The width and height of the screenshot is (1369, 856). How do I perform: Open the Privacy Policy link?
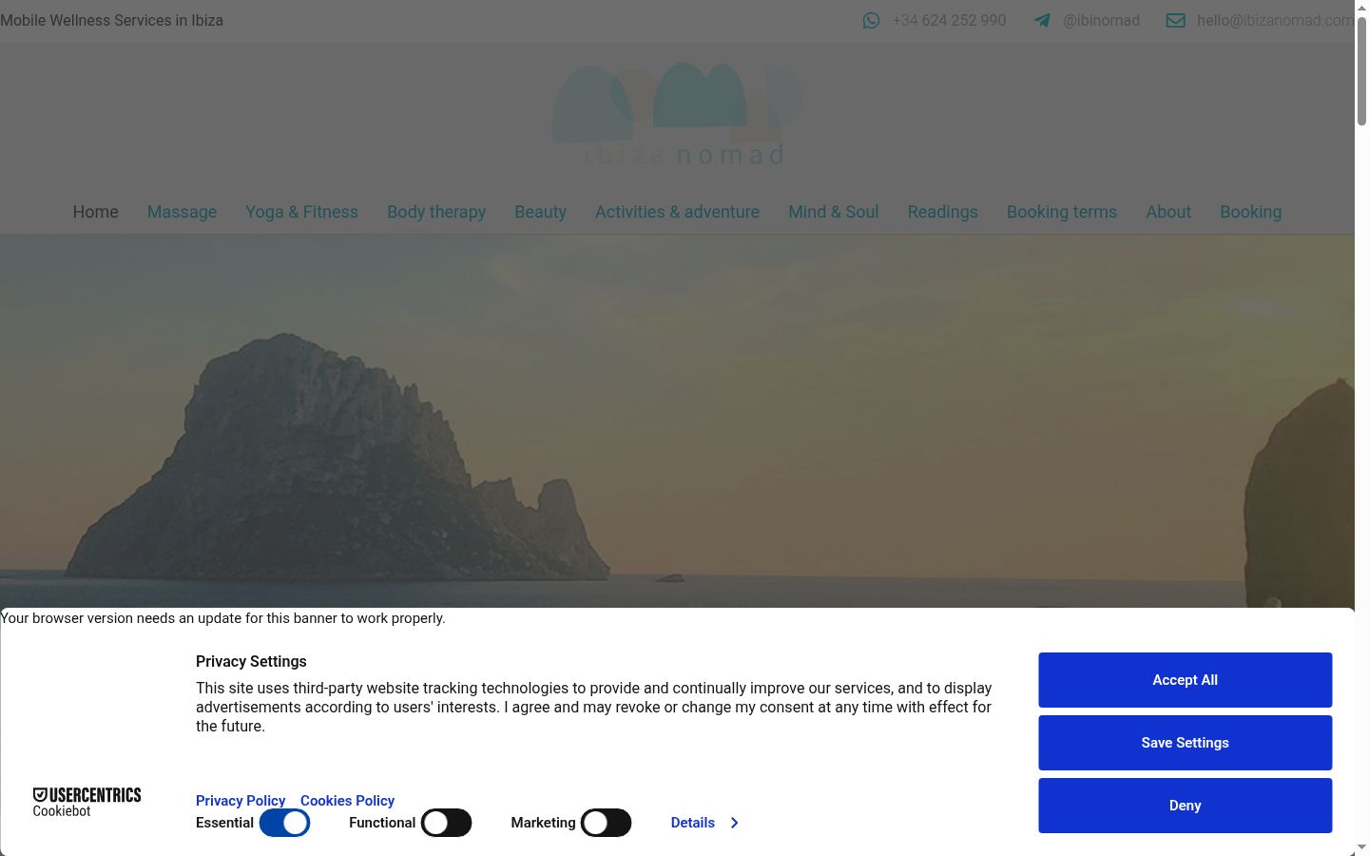point(241,801)
